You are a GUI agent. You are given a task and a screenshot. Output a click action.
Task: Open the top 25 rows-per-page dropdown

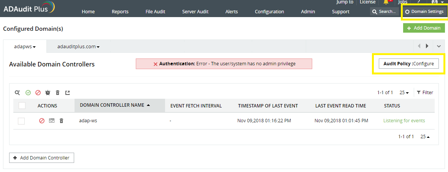[404, 93]
